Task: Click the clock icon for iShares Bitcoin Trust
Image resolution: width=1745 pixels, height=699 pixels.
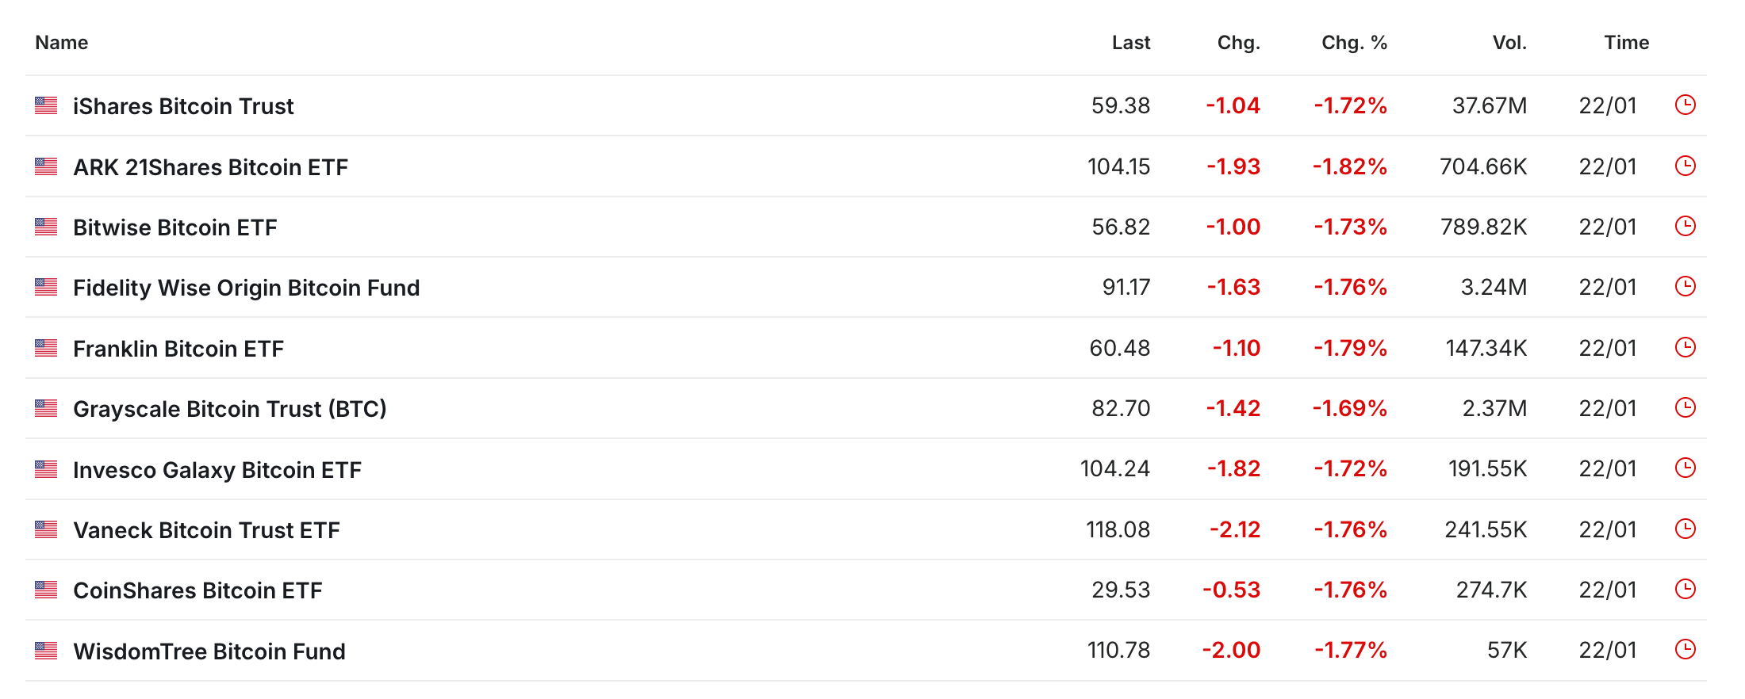Action: [1685, 105]
